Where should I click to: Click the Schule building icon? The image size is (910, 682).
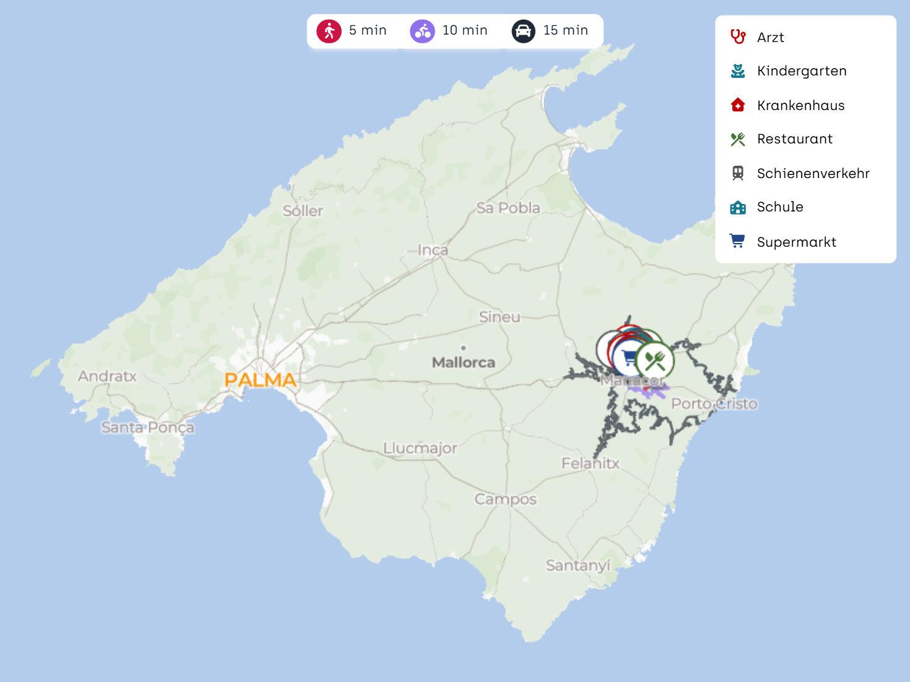coord(738,207)
